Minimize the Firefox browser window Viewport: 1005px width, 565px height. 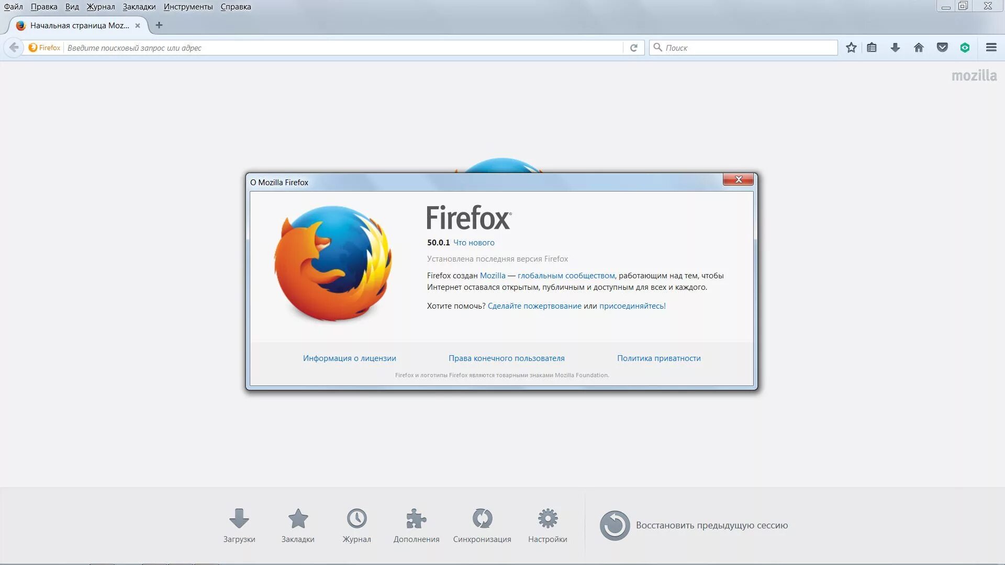pyautogui.click(x=945, y=6)
